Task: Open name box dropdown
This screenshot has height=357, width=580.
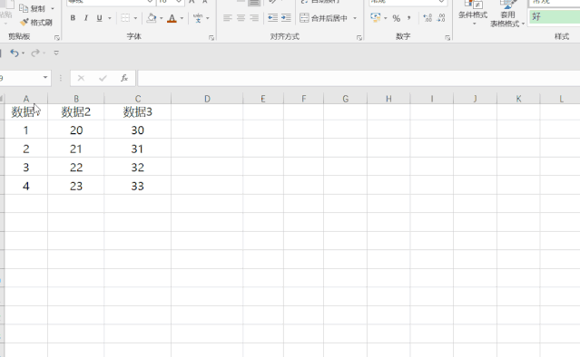Action: 45,78
